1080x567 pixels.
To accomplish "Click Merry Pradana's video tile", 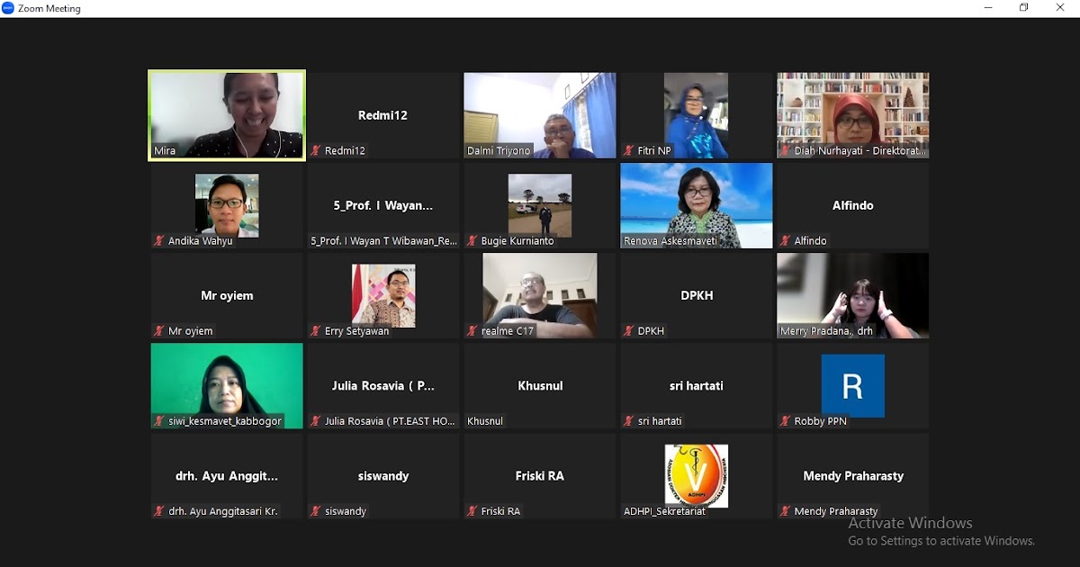I will pos(853,295).
